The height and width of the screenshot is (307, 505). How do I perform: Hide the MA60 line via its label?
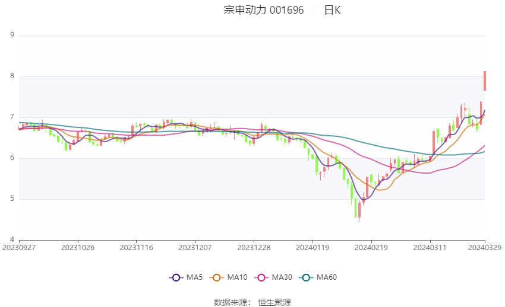point(327,277)
